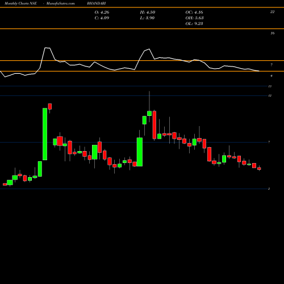Click the "OC: 4.16" reading
Viewport: 284px width, 284px height.
click(194, 12)
